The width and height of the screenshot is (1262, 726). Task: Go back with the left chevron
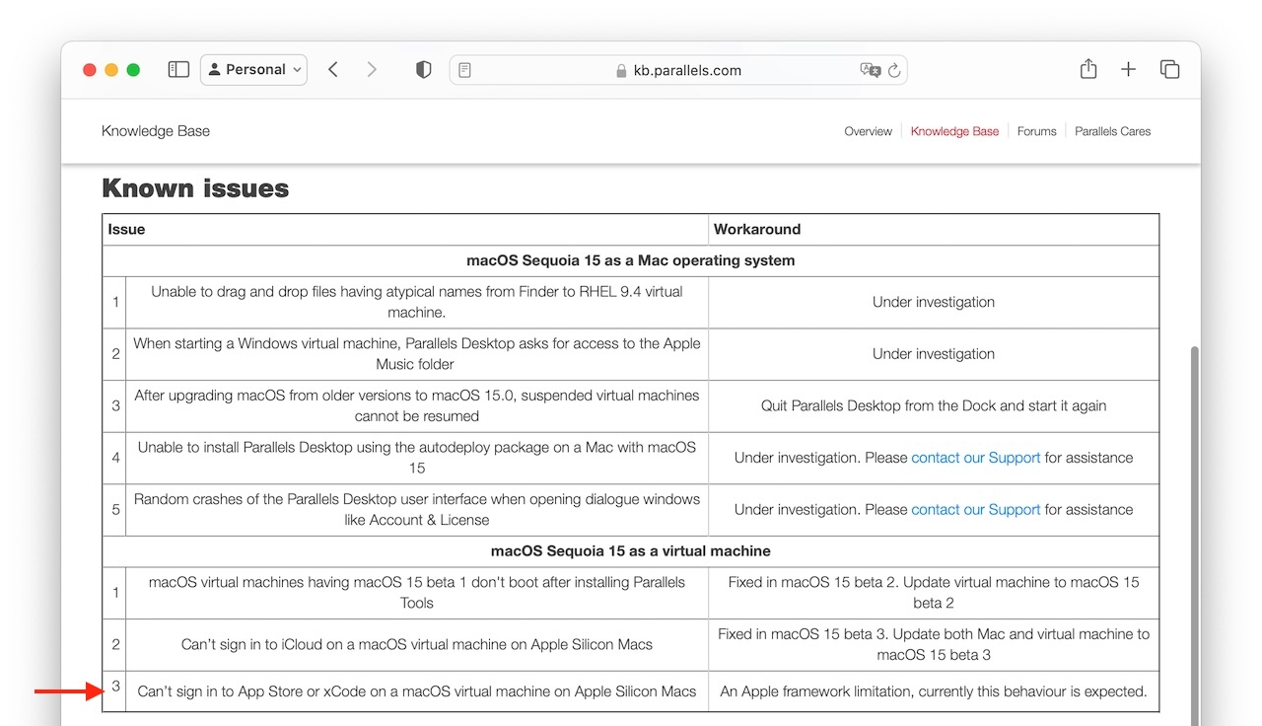[x=333, y=70]
